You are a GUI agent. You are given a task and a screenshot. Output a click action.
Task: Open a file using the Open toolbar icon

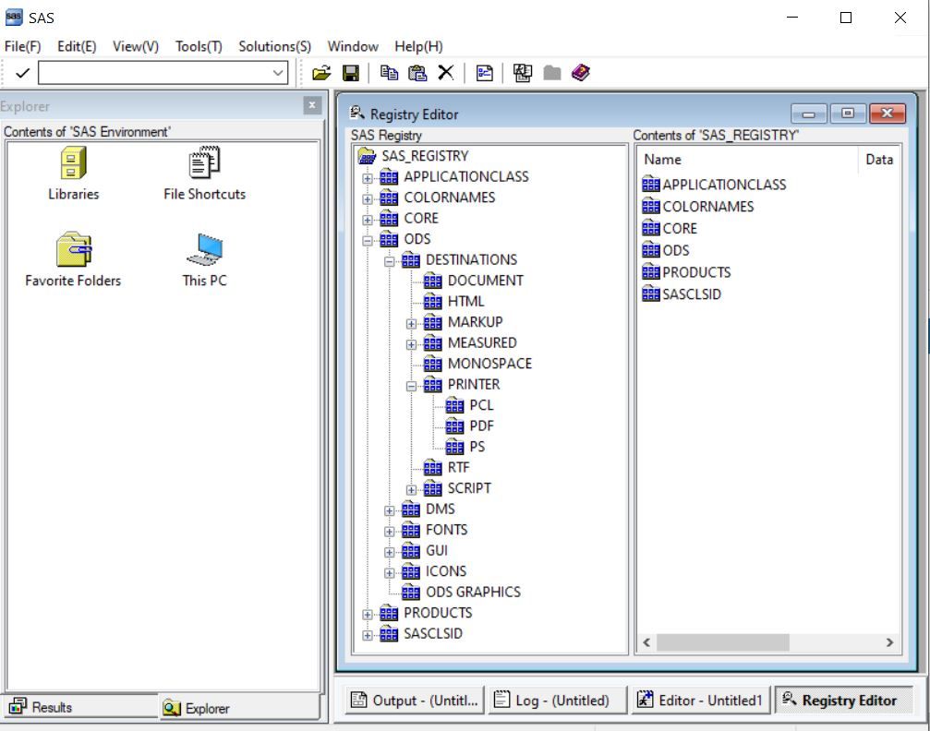[320, 72]
